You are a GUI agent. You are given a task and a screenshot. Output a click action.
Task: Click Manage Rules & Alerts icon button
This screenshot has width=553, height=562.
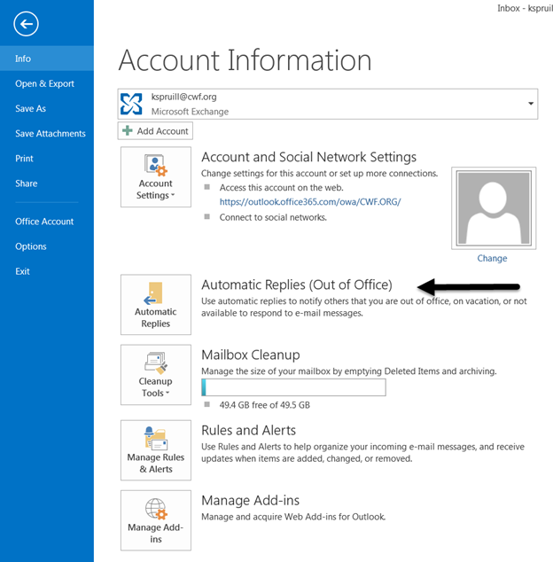[x=156, y=450]
